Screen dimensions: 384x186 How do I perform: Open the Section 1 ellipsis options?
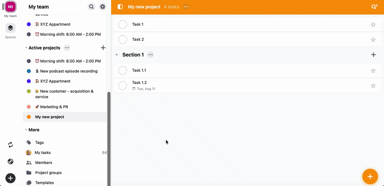[x=150, y=55]
